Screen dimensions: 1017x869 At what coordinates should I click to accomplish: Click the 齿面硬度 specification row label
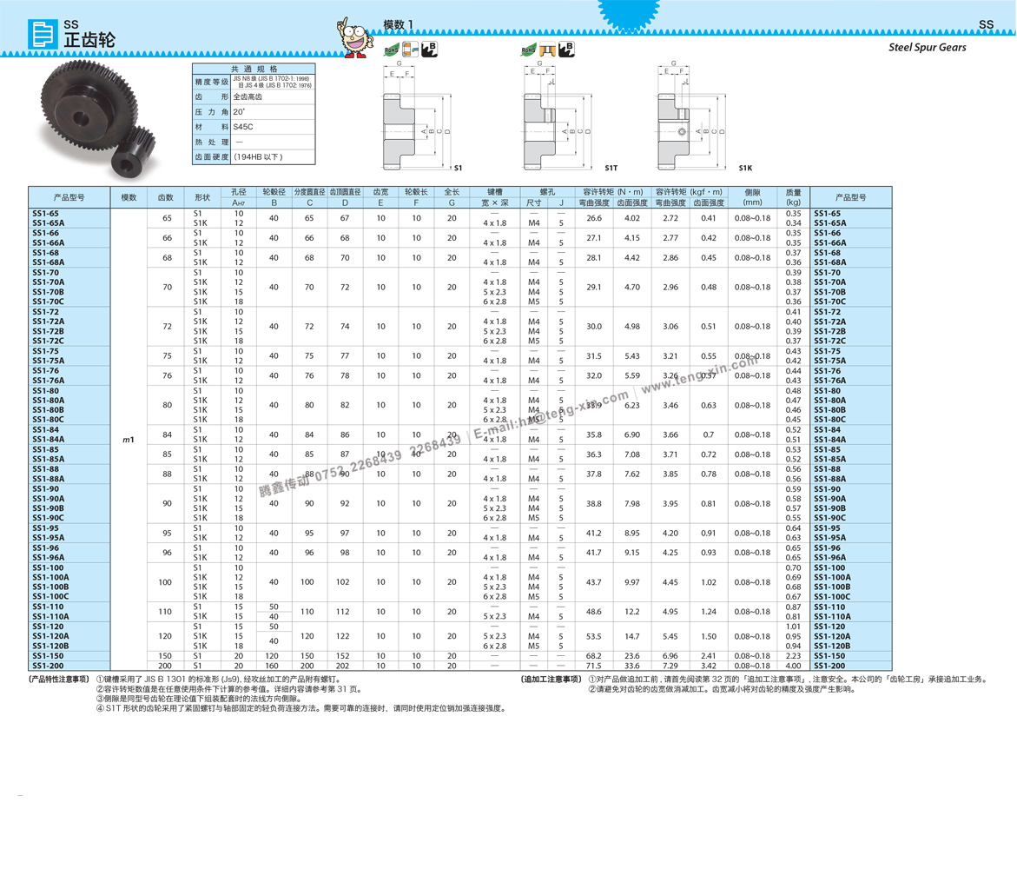(212, 157)
